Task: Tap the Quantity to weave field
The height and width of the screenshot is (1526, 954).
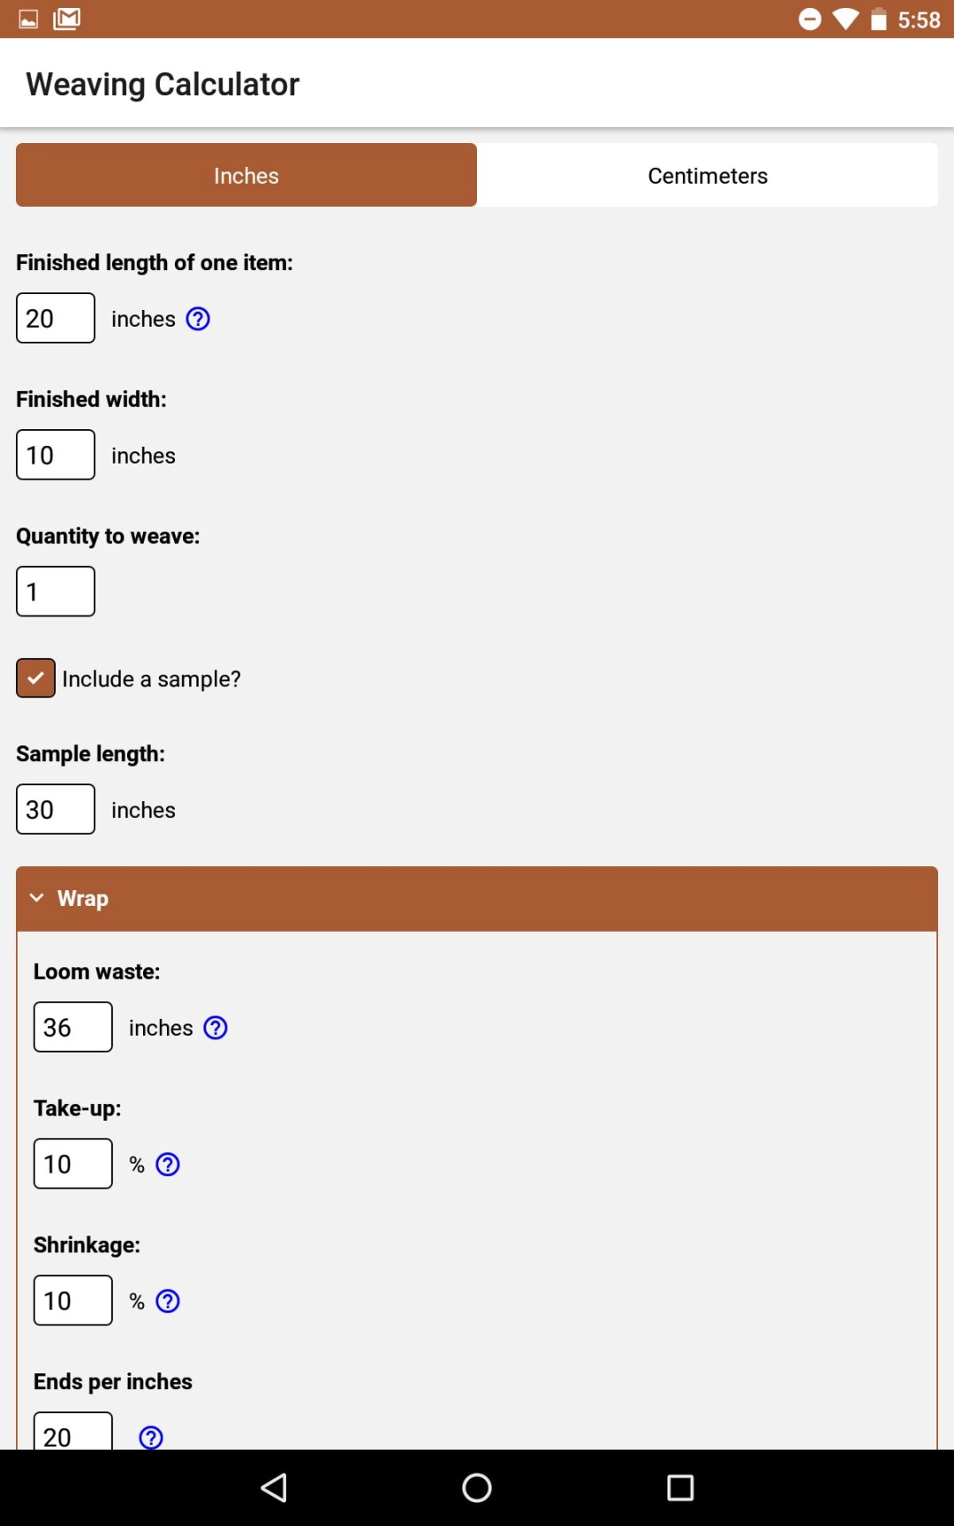Action: [x=56, y=592]
